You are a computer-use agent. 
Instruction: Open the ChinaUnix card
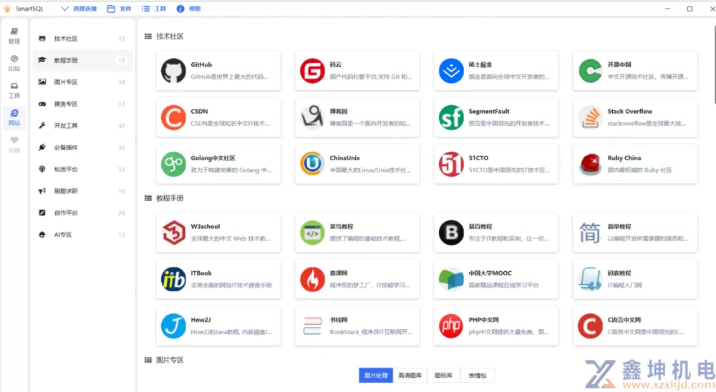click(x=357, y=165)
